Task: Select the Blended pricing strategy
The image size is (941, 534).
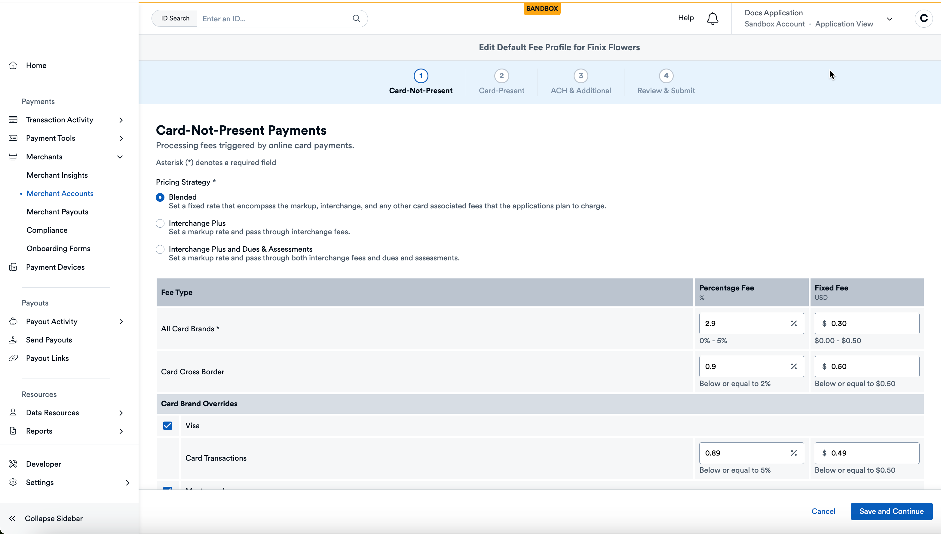Action: (x=160, y=197)
